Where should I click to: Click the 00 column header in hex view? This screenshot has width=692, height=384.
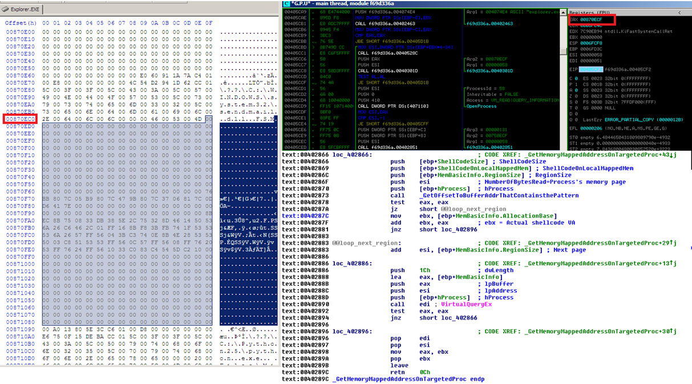click(46, 23)
